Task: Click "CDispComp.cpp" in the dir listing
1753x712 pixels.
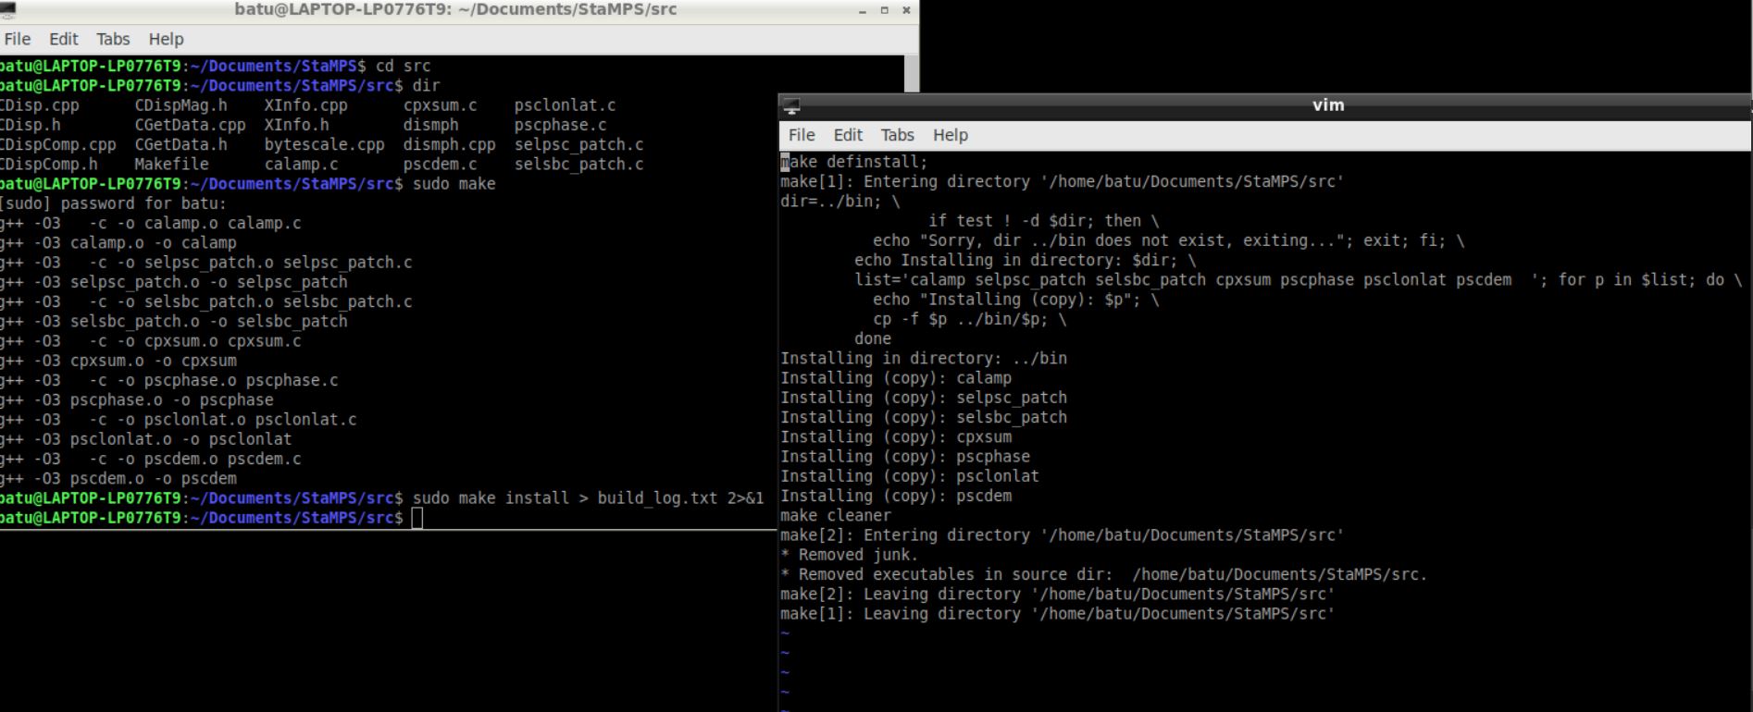Action: [x=58, y=144]
